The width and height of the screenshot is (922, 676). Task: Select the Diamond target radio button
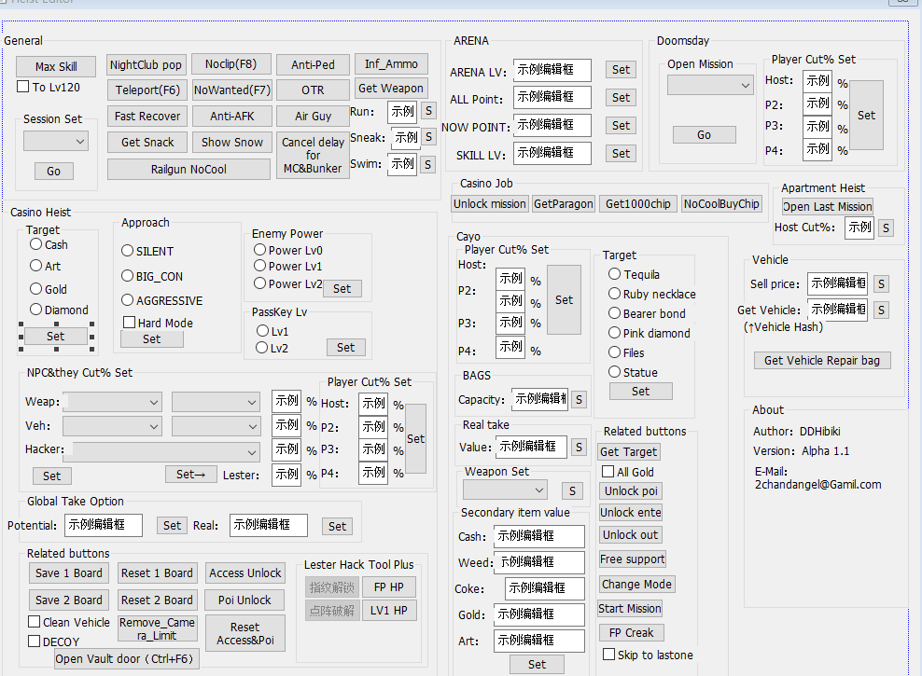pyautogui.click(x=36, y=310)
